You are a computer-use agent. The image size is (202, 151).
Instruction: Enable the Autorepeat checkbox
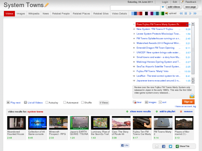tap(65, 103)
